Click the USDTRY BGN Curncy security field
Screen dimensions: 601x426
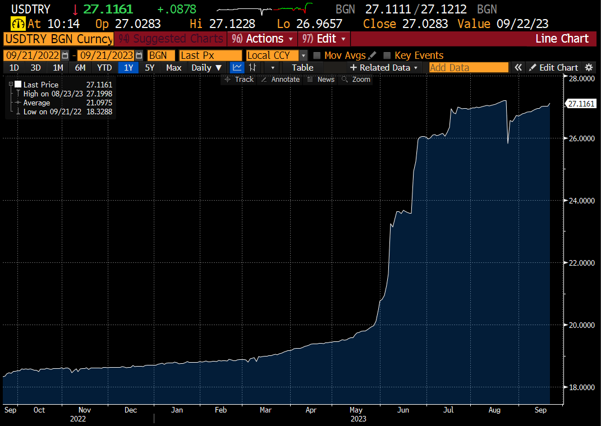58,39
